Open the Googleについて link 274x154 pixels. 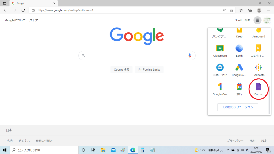[x=15, y=20]
